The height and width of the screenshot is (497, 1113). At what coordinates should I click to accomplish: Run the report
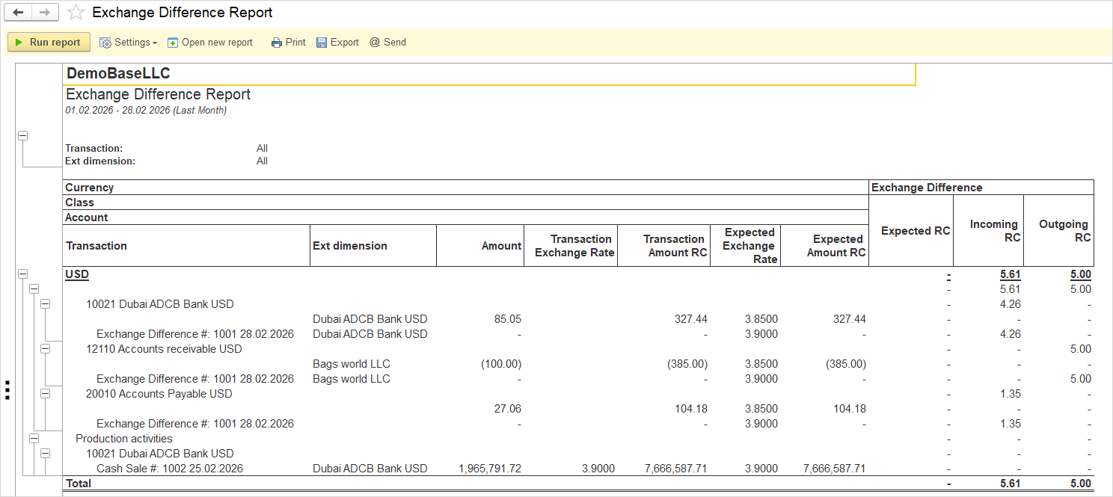click(x=49, y=43)
